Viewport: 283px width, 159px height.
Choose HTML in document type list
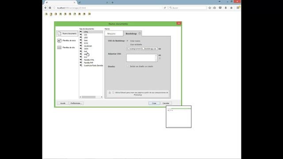click(x=91, y=32)
